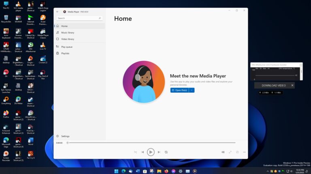Select the Play God of War icon
The width and height of the screenshot is (311, 174).
43,74
